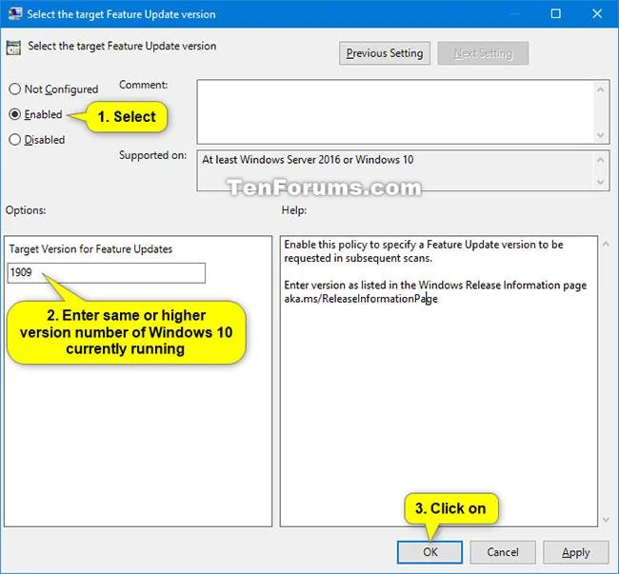
Task: Close the dialog with the X button
Action: pyautogui.click(x=597, y=14)
